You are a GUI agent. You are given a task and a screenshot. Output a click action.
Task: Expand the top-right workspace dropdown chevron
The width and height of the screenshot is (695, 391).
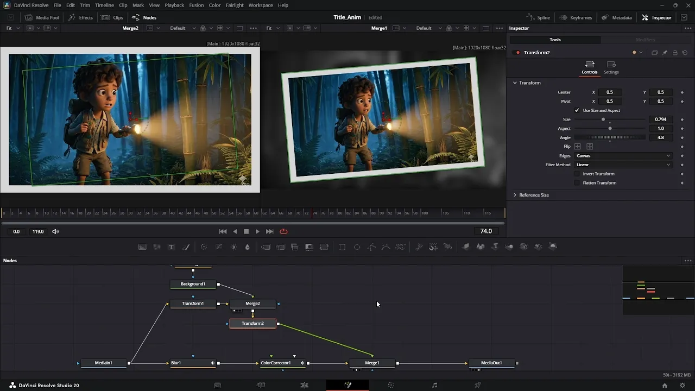(x=684, y=17)
